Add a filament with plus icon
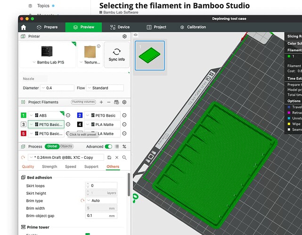This screenshot has width=302, height=235. click(101, 102)
